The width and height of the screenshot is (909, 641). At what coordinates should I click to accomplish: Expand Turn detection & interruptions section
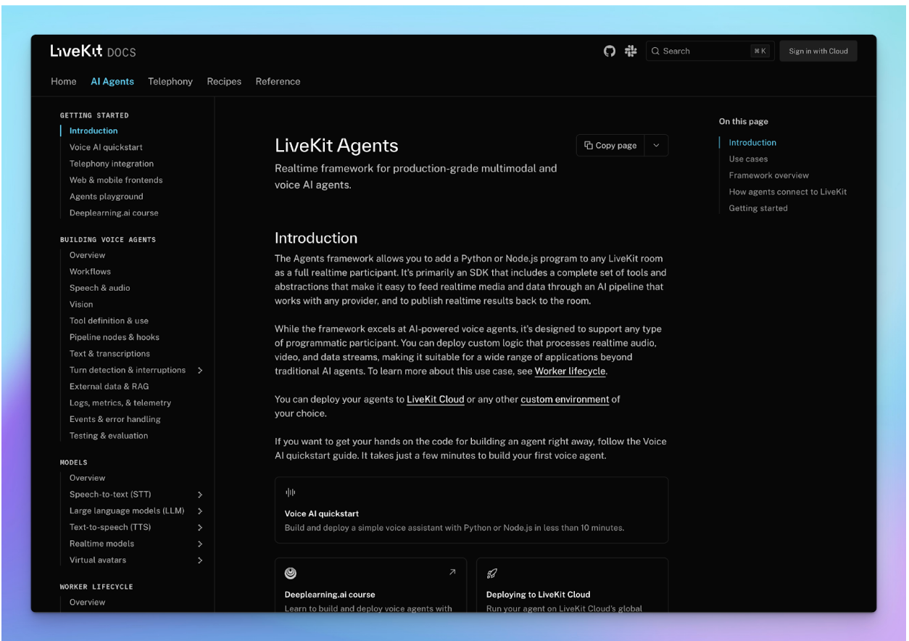point(200,371)
